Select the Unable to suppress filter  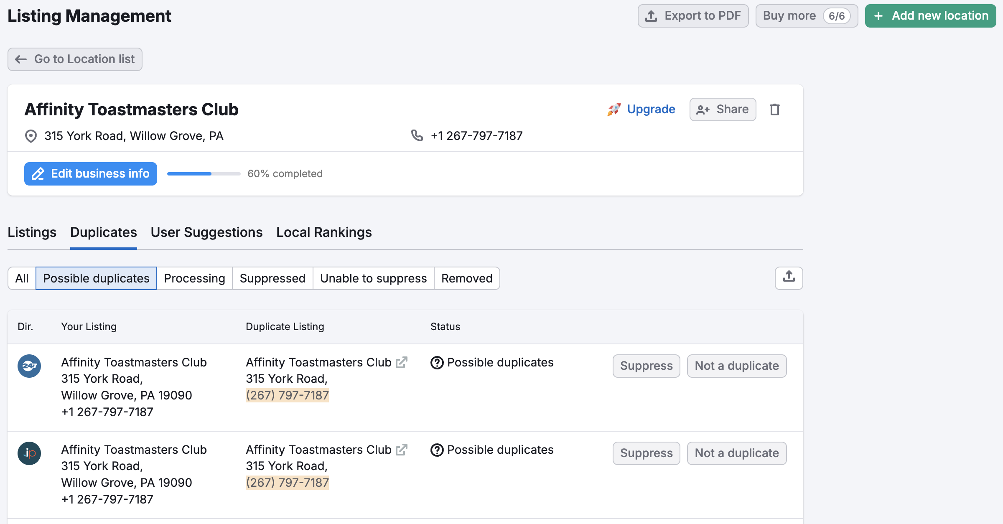373,278
